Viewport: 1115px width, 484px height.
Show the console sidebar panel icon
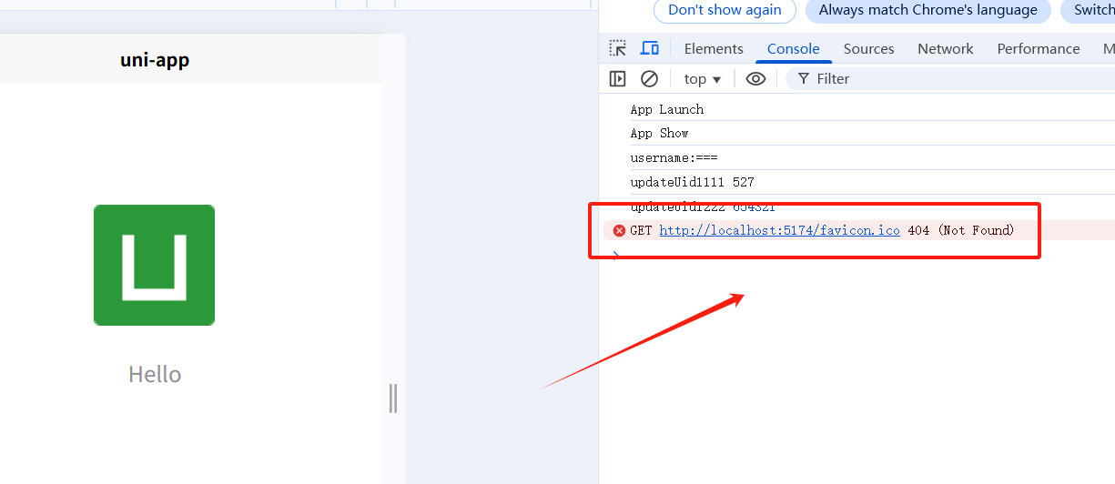click(x=618, y=79)
